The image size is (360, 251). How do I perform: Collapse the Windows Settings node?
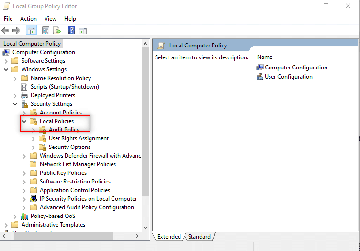6,69
